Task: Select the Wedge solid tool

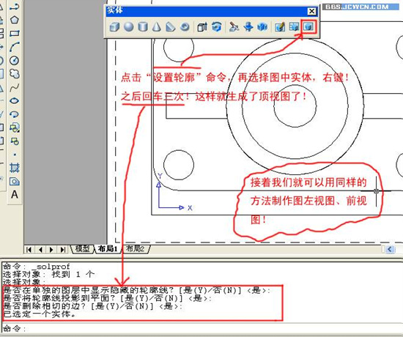Action: click(170, 26)
